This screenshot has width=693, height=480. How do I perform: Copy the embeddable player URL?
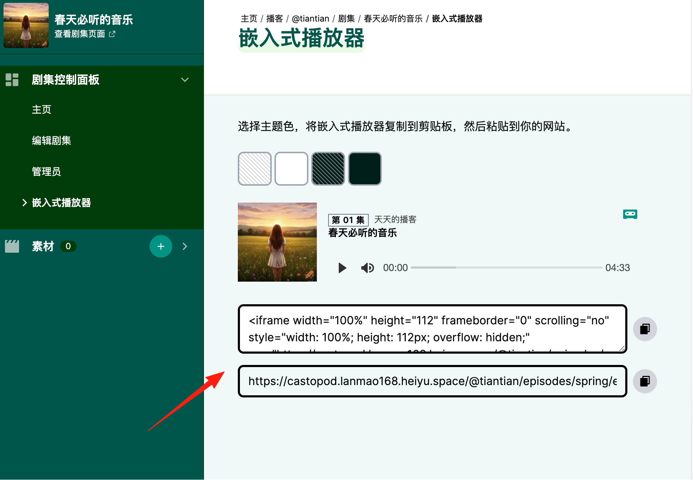pos(645,381)
